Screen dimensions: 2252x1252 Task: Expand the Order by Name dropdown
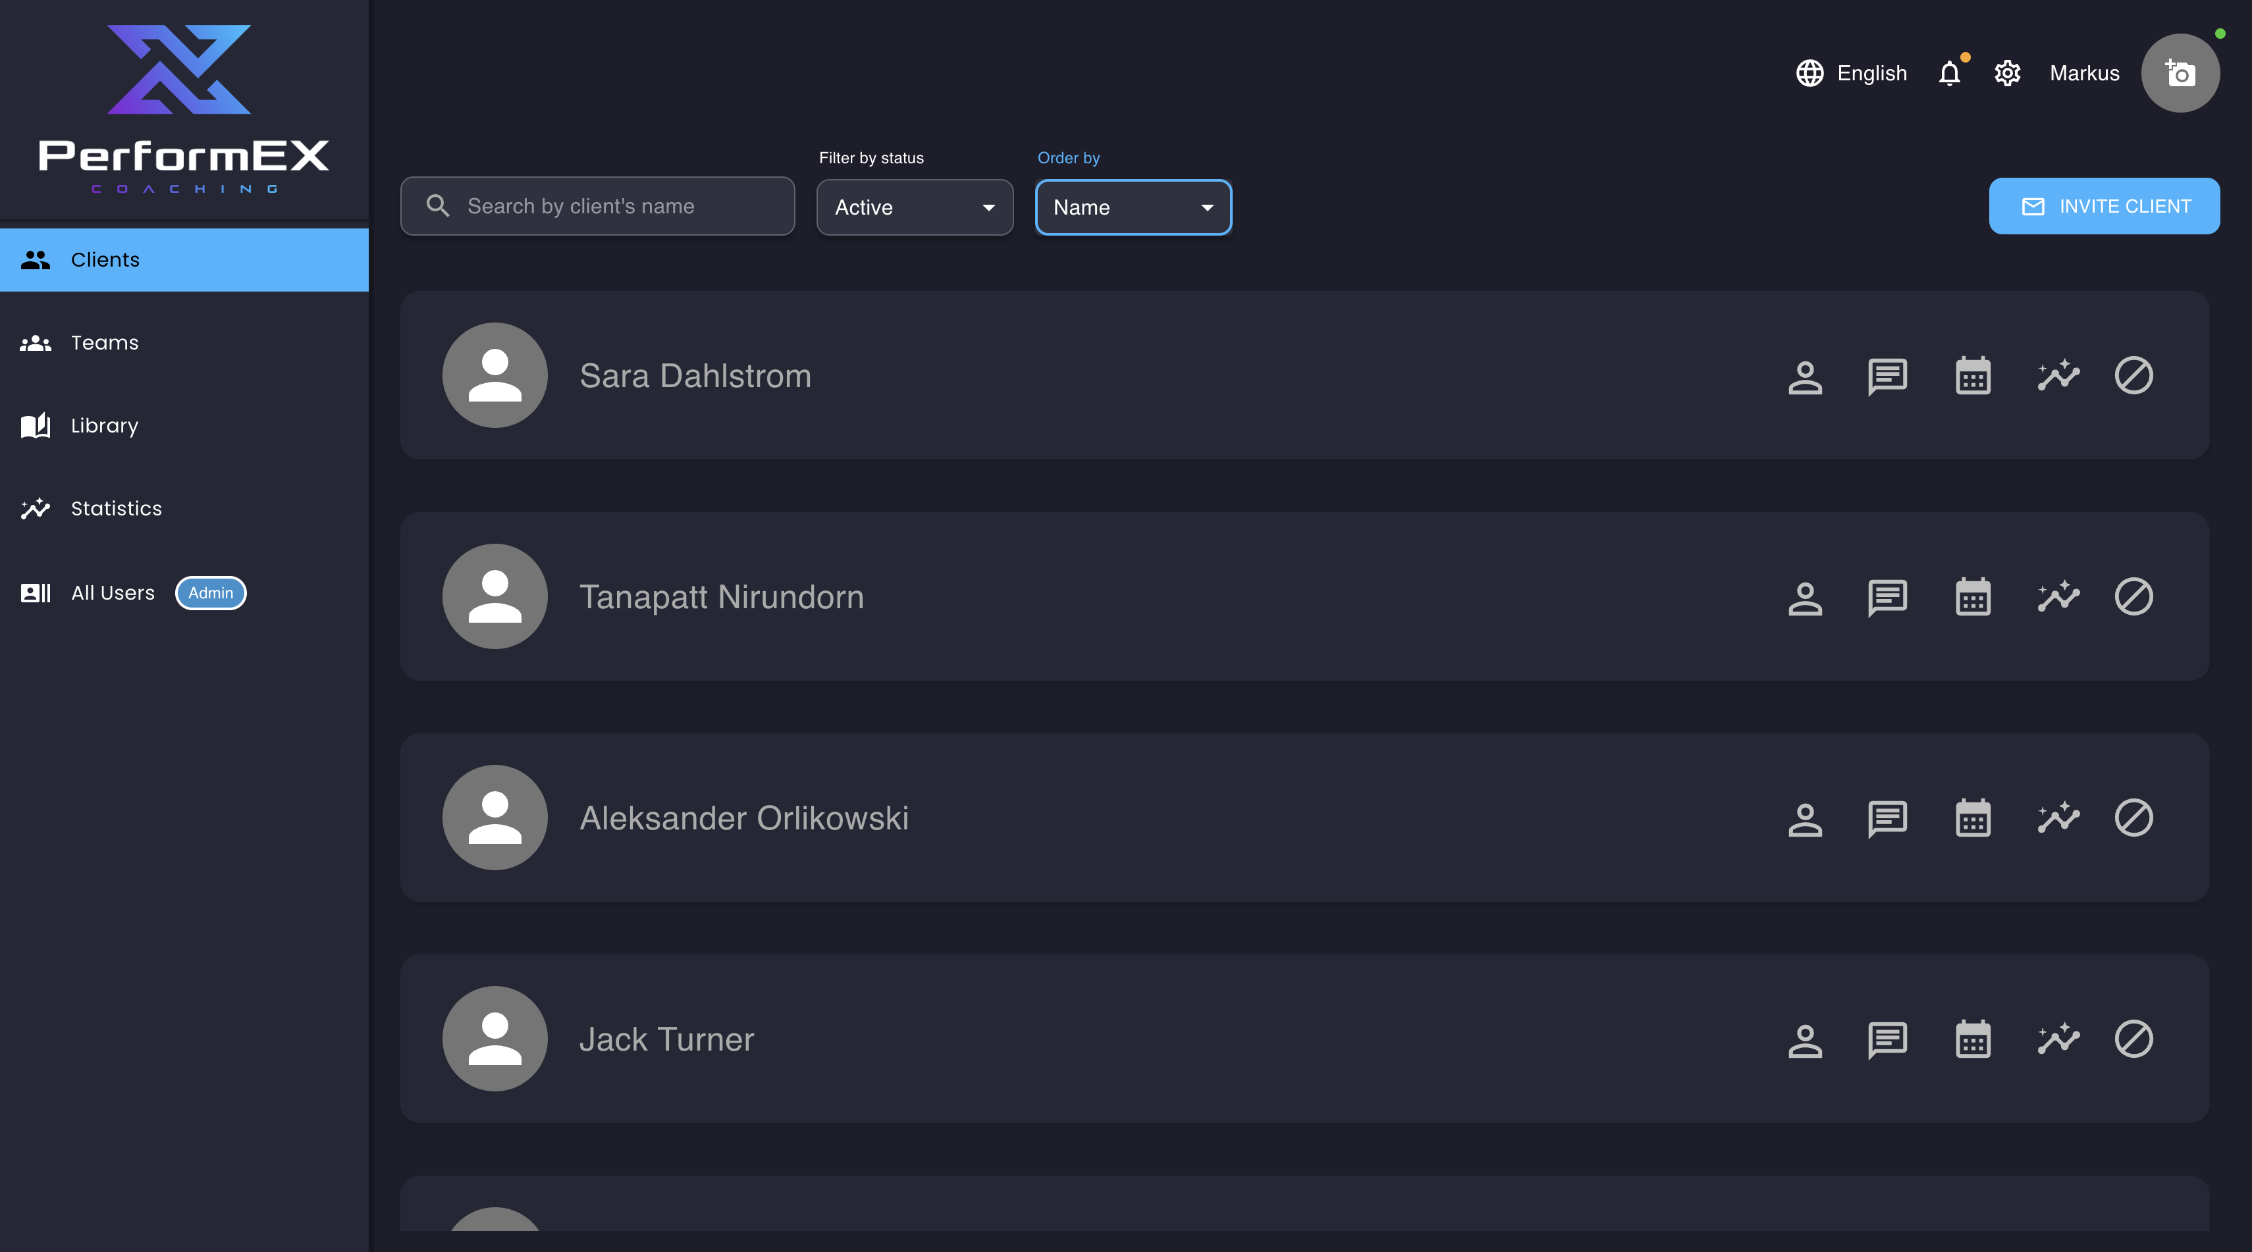pos(1133,207)
